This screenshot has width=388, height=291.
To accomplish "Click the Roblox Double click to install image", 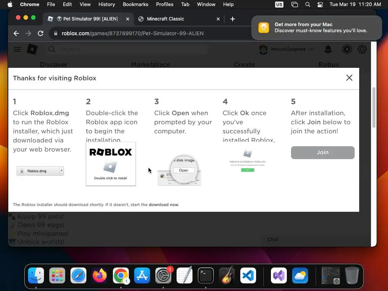I will click(x=111, y=164).
